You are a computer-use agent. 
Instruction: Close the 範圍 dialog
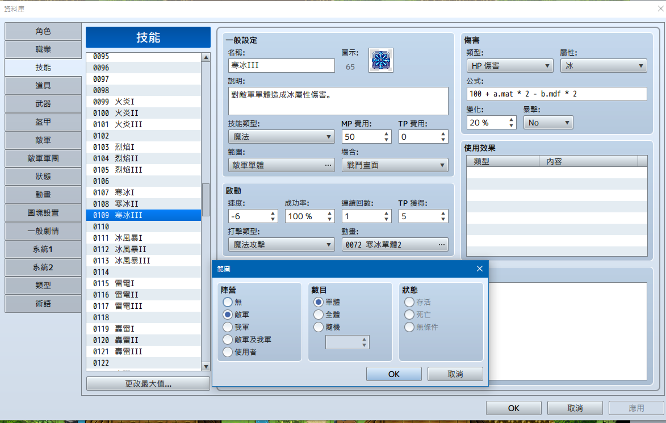click(480, 269)
